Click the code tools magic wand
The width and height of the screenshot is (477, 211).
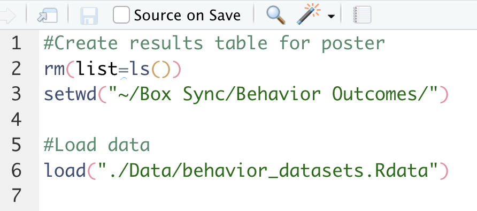tap(309, 14)
